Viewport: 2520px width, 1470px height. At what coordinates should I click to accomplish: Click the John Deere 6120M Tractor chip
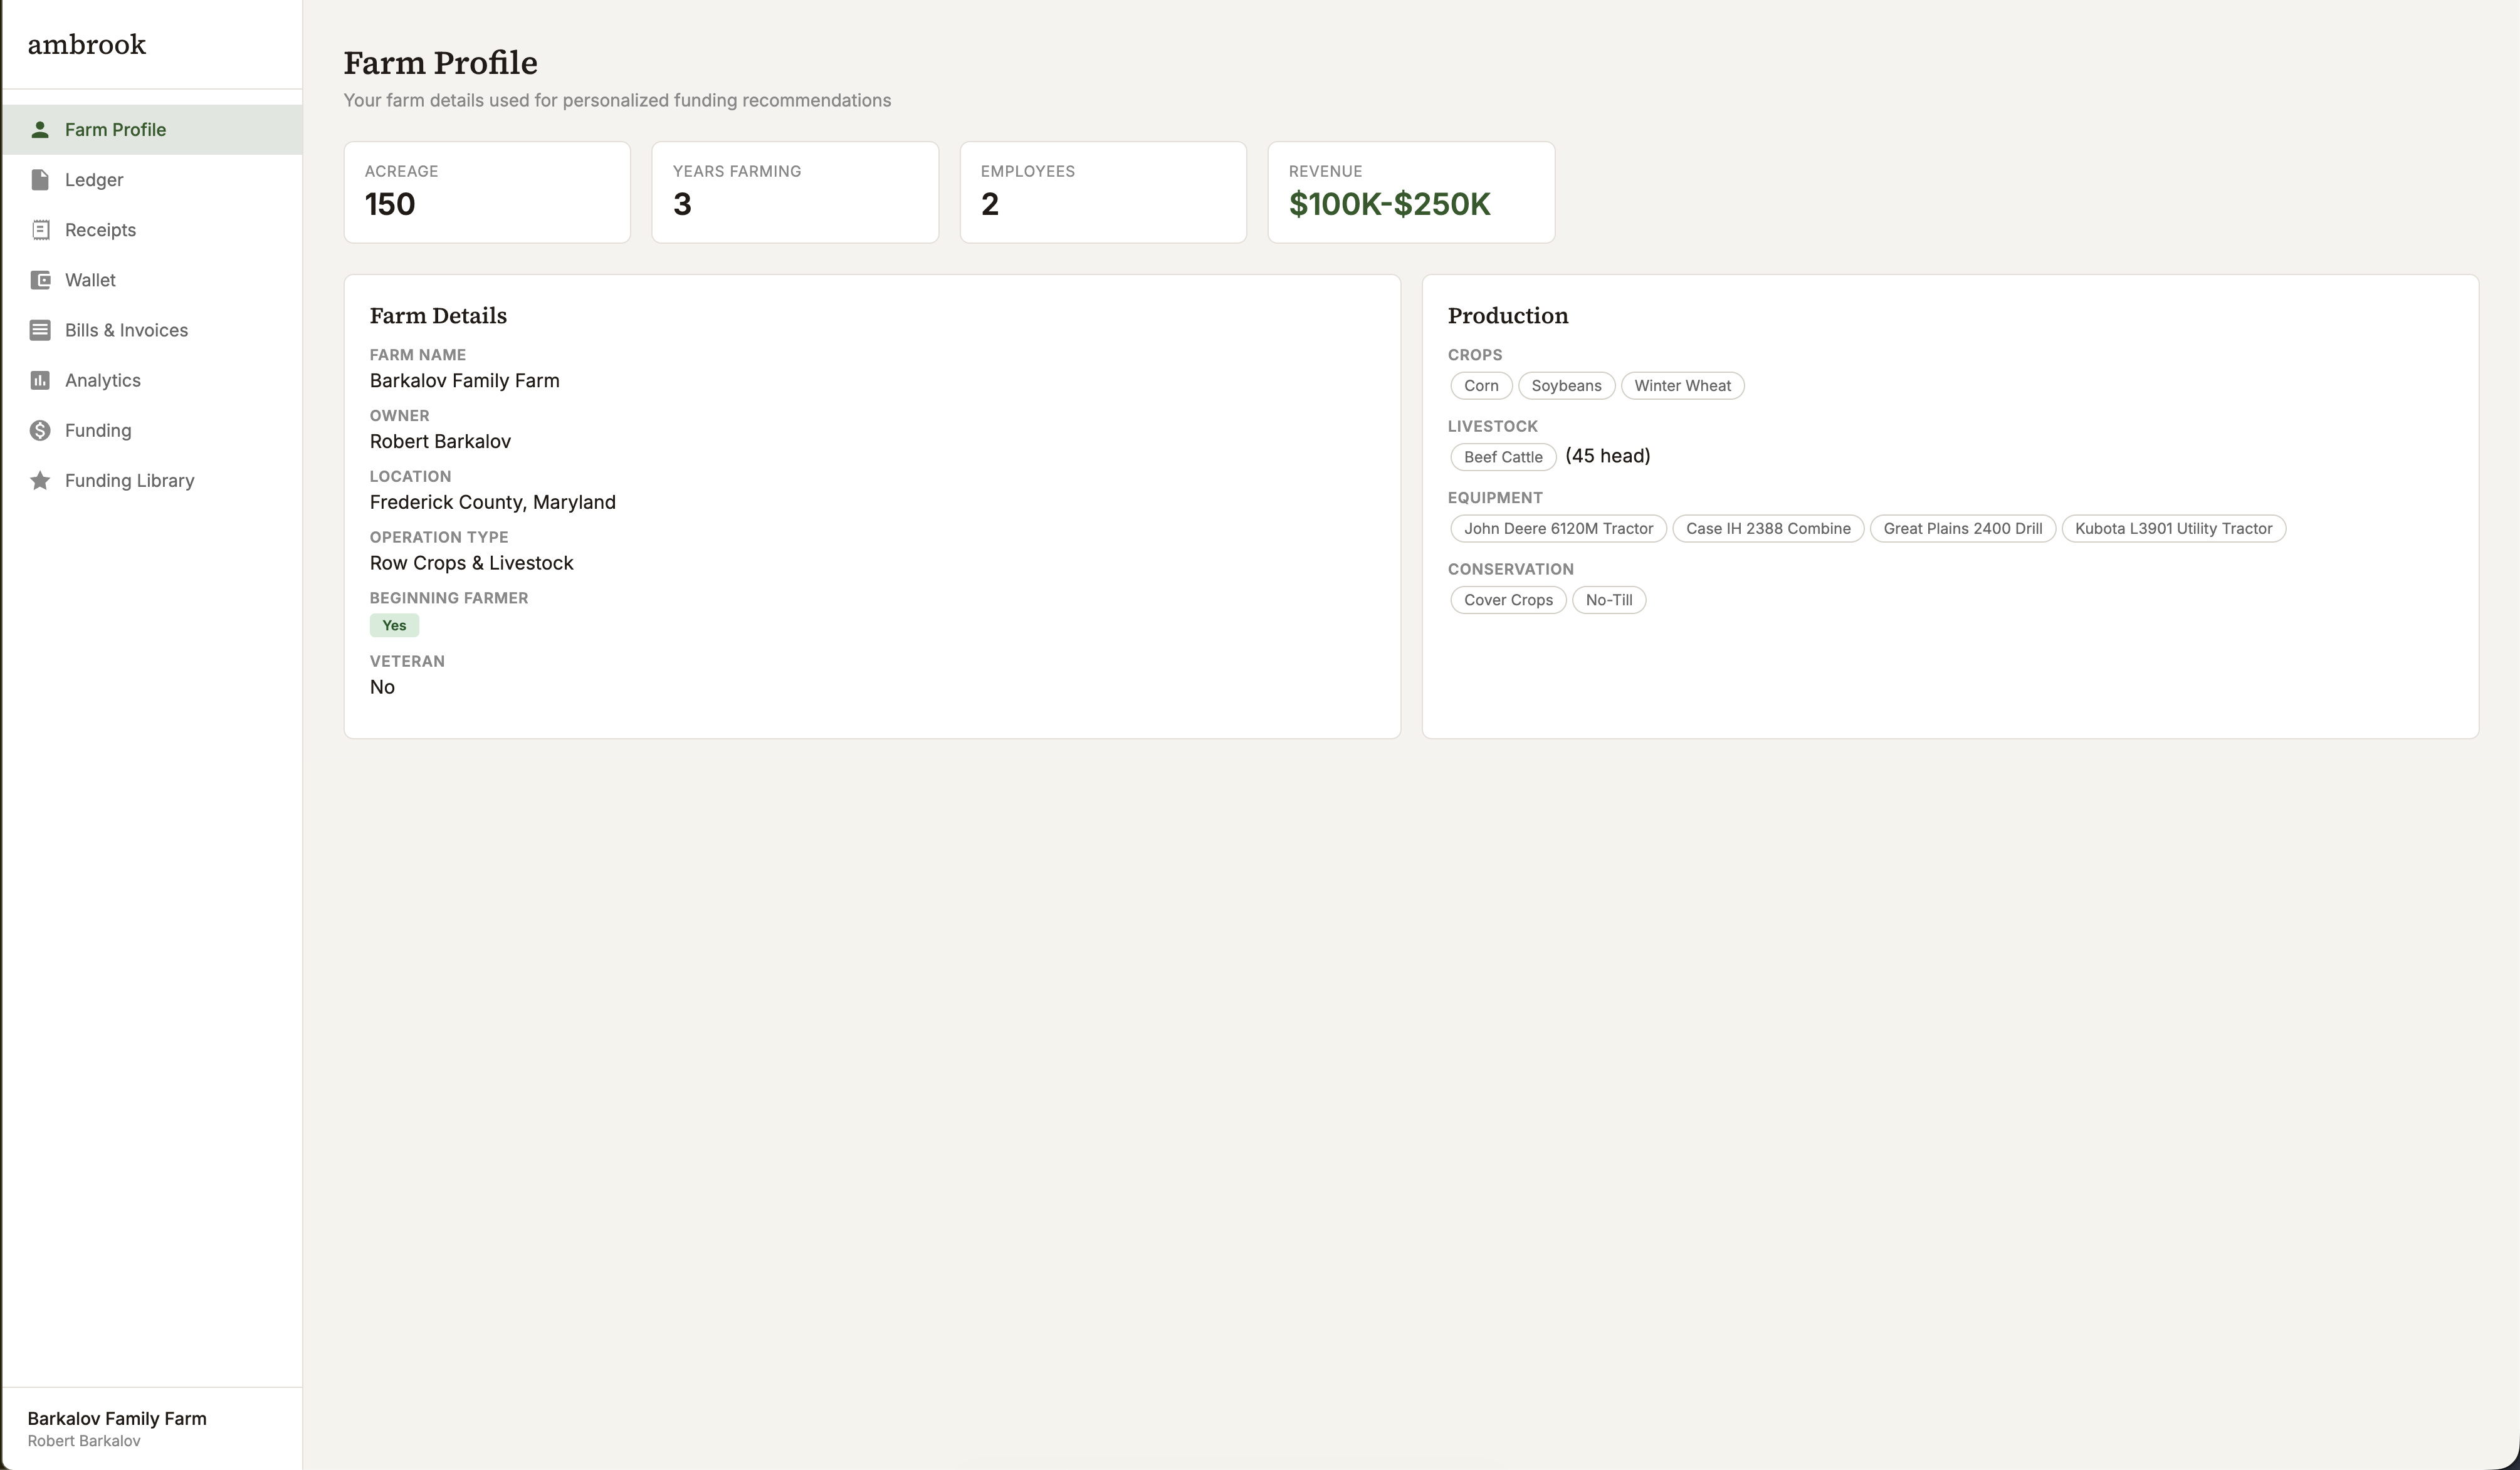[1557, 529]
